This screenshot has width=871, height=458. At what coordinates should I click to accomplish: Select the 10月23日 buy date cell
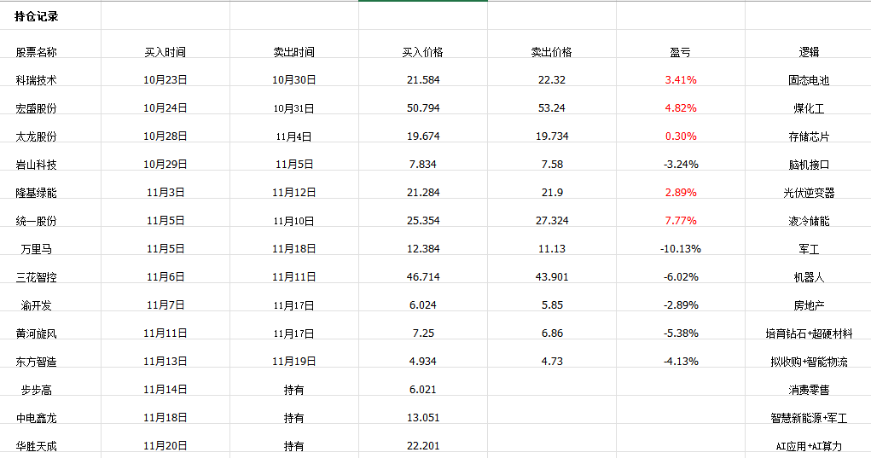click(x=165, y=80)
